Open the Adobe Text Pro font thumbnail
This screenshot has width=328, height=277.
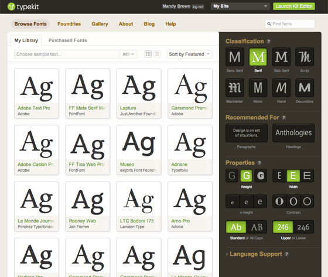(x=36, y=94)
